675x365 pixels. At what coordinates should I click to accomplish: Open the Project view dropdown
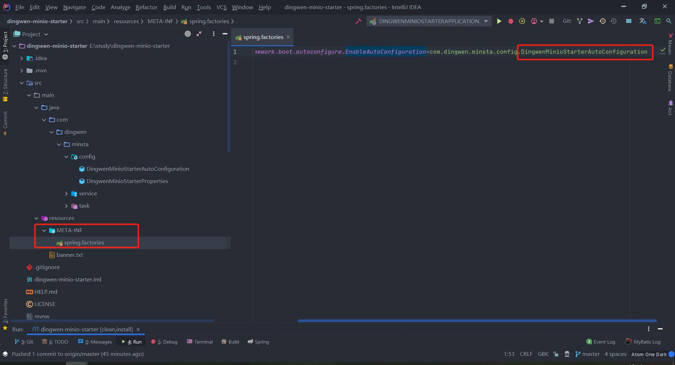(31, 34)
